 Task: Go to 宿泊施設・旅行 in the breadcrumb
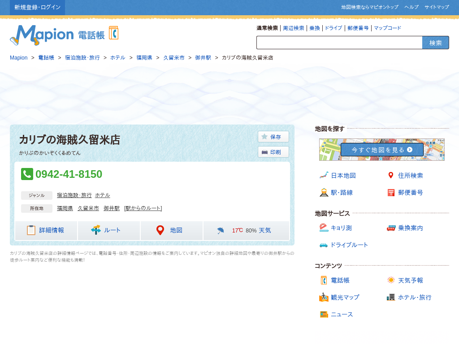coord(82,58)
